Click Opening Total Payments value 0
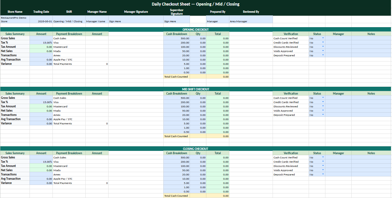 click(97, 64)
